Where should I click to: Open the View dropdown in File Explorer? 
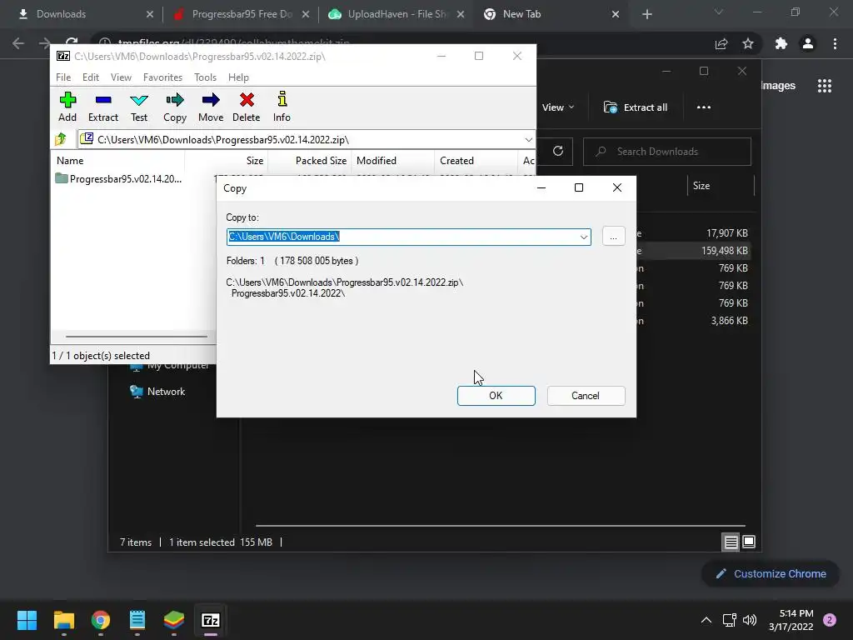point(558,107)
